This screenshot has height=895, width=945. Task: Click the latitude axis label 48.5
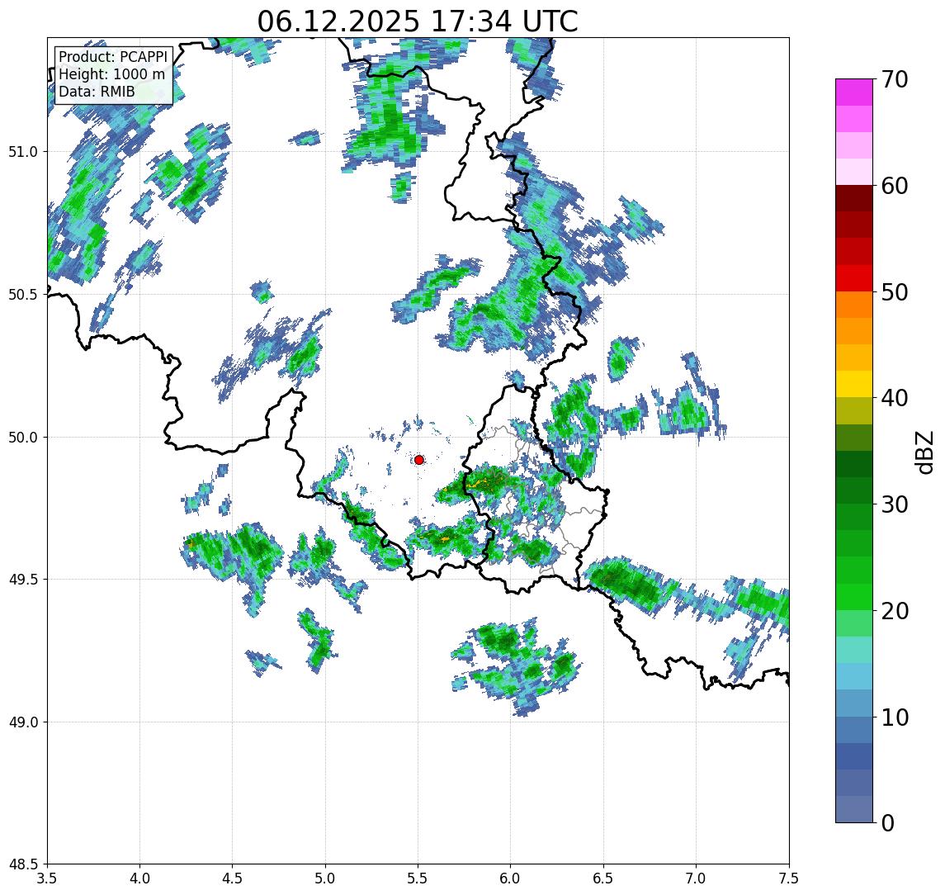(x=23, y=864)
